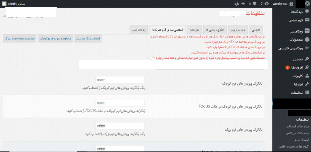Open the ارسال پیام submenu link
311x152 pixels.
301,140
